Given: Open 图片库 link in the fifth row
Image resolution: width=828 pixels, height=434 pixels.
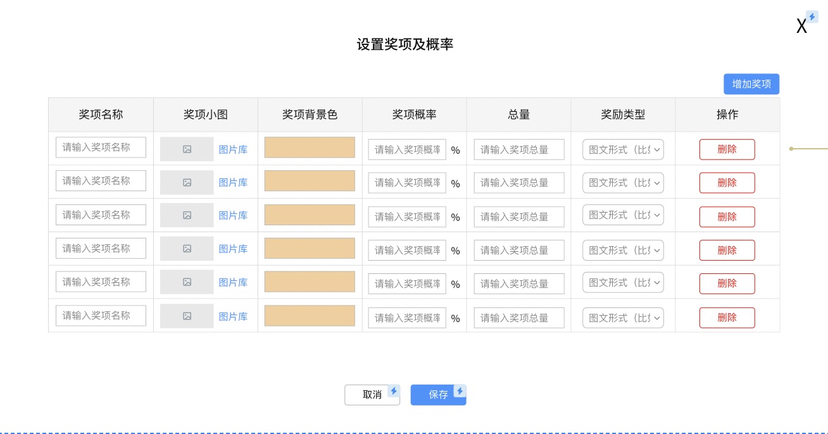Looking at the screenshot, I should pyautogui.click(x=233, y=283).
